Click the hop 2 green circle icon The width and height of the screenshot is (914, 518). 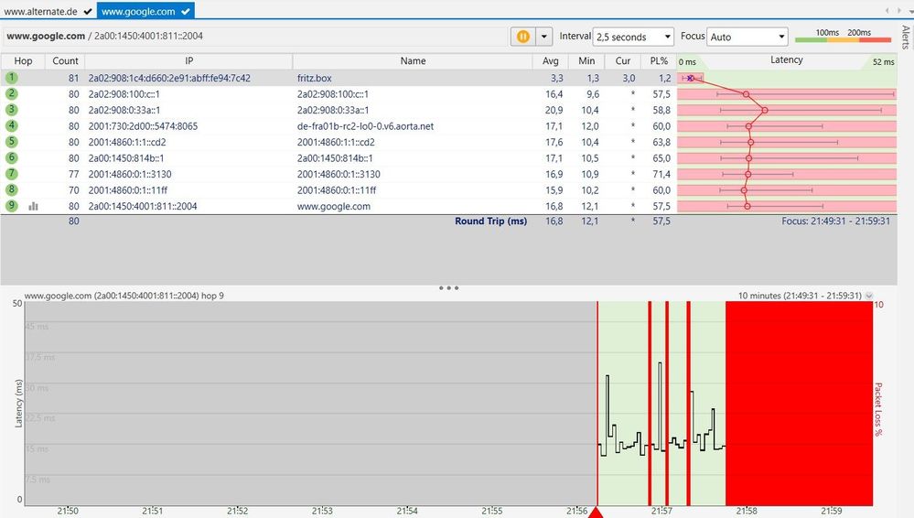pyautogui.click(x=12, y=94)
